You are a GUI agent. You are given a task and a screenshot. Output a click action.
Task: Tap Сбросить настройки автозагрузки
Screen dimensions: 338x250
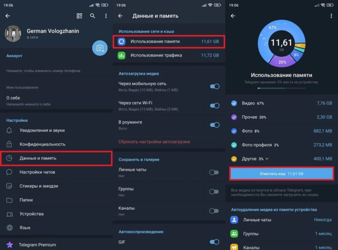point(154,142)
